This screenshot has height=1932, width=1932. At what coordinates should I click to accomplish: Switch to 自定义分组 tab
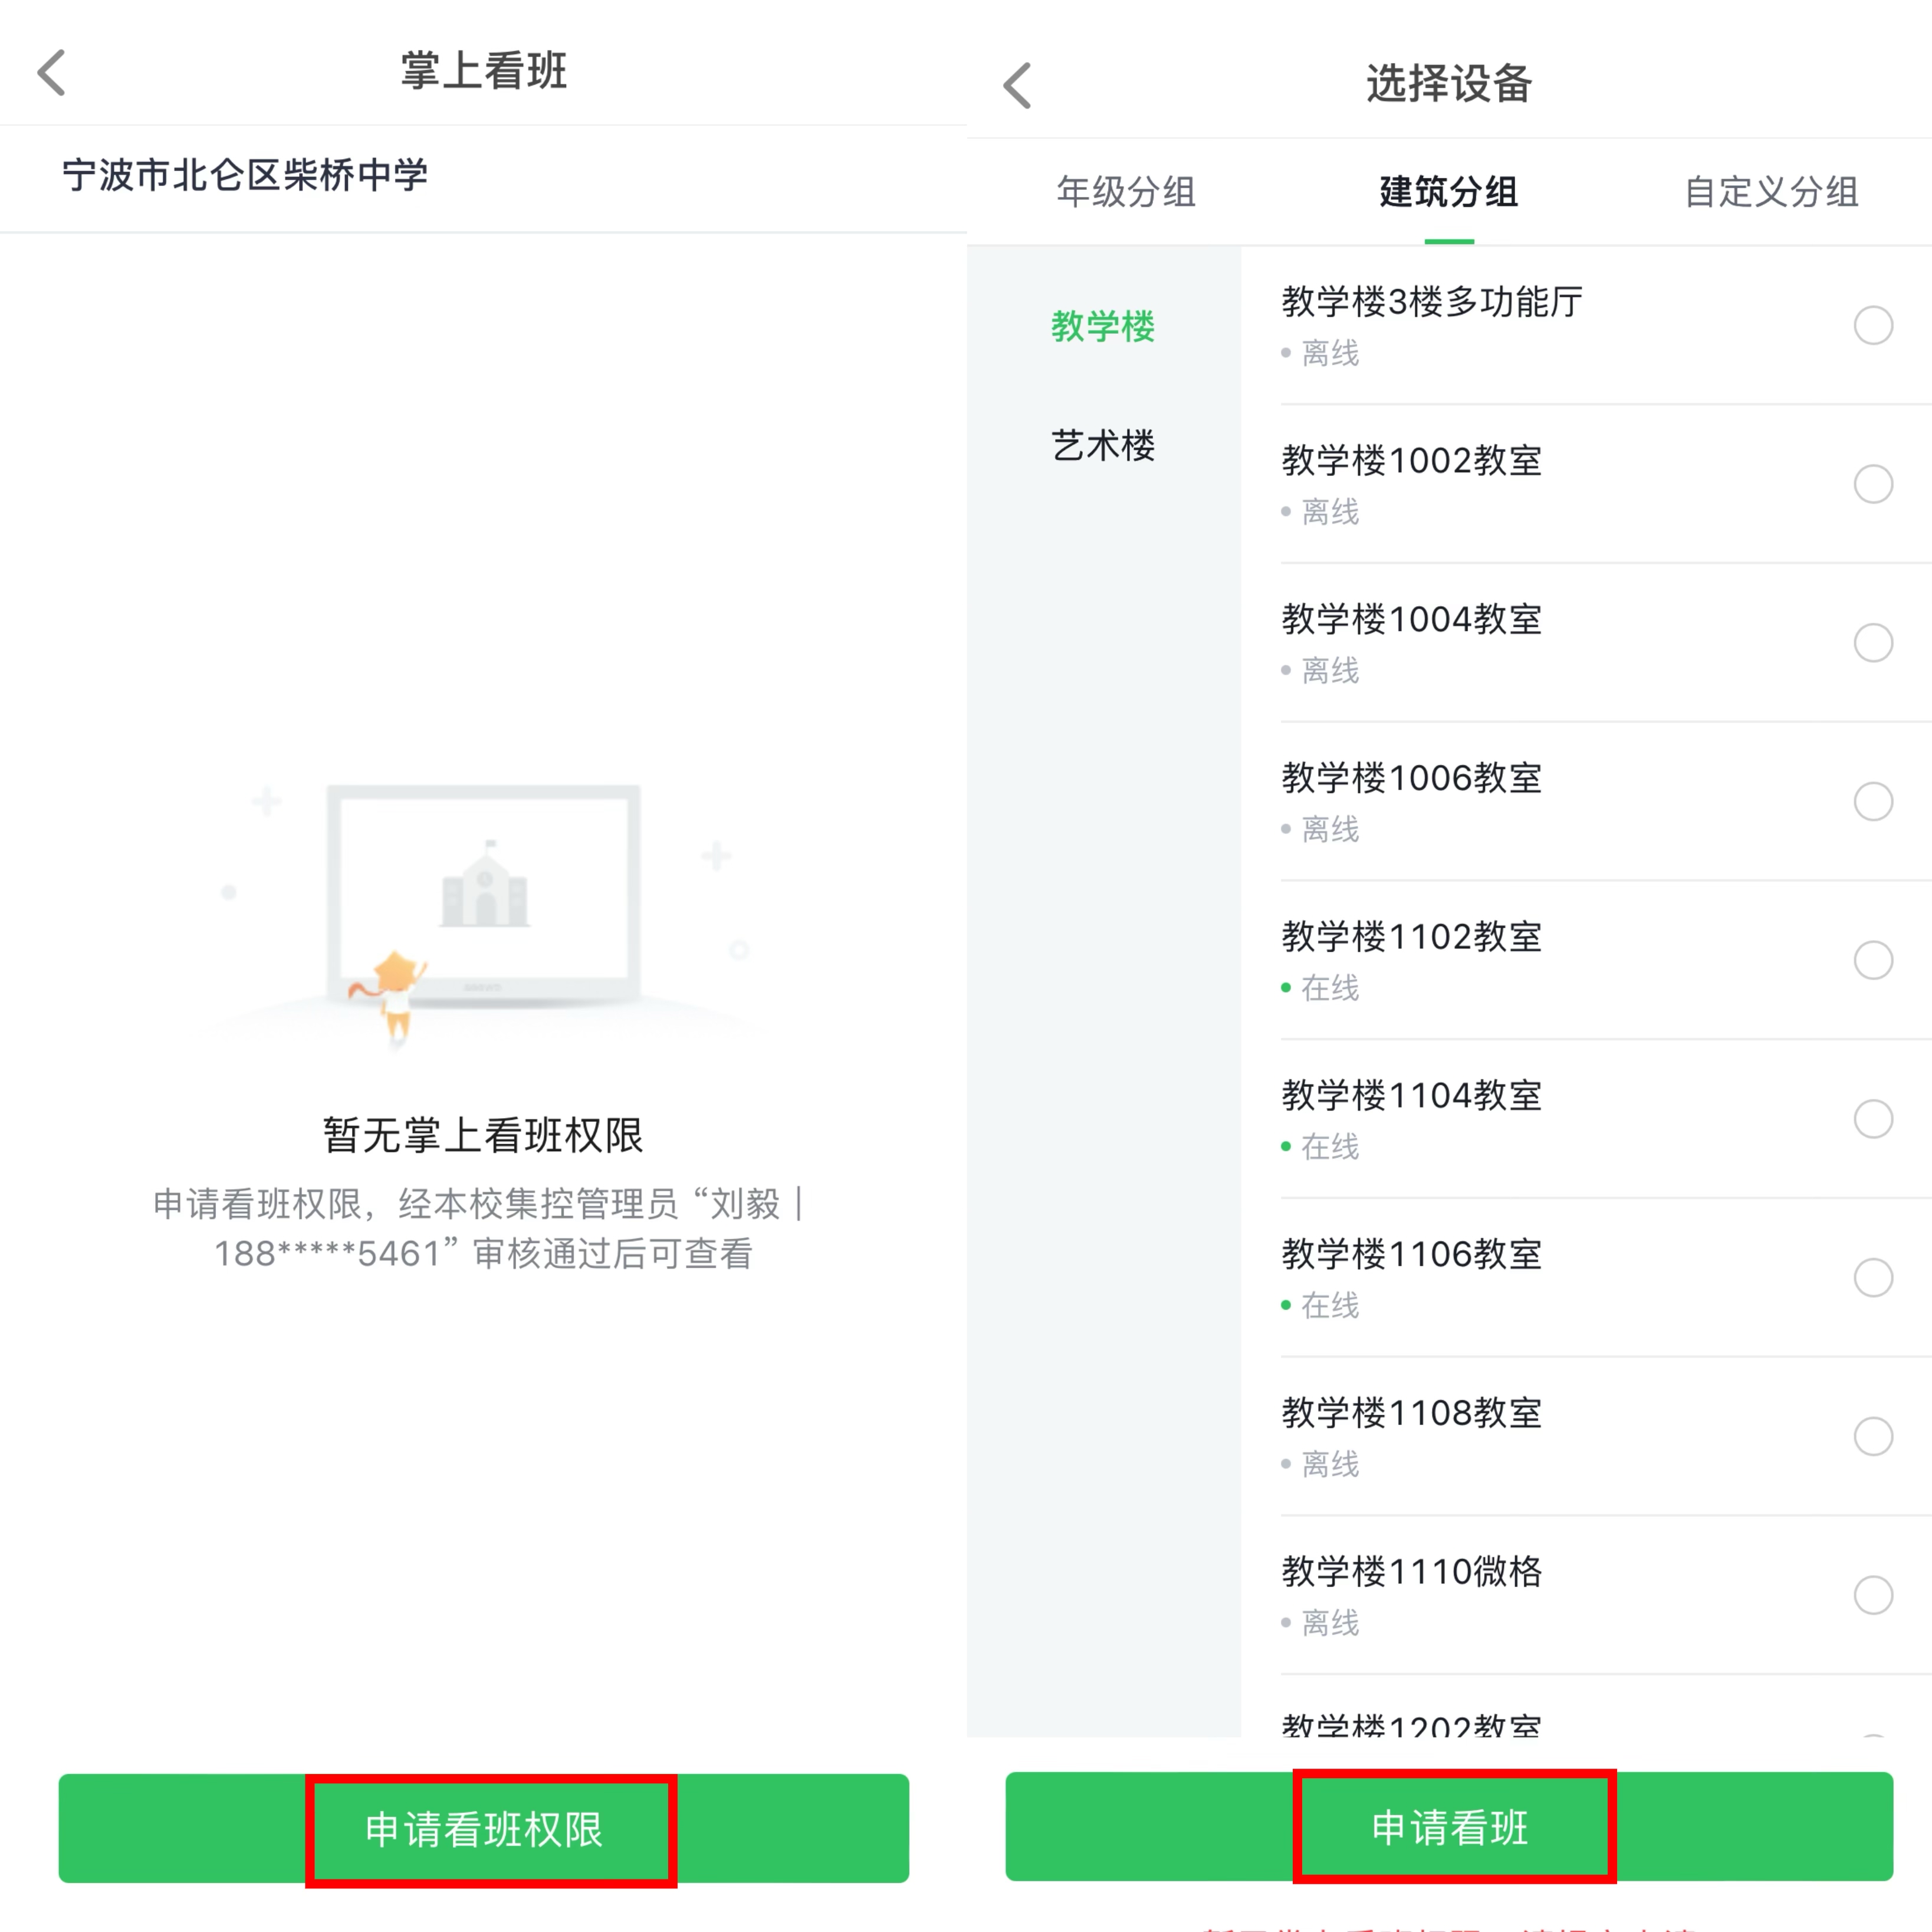coord(1771,192)
